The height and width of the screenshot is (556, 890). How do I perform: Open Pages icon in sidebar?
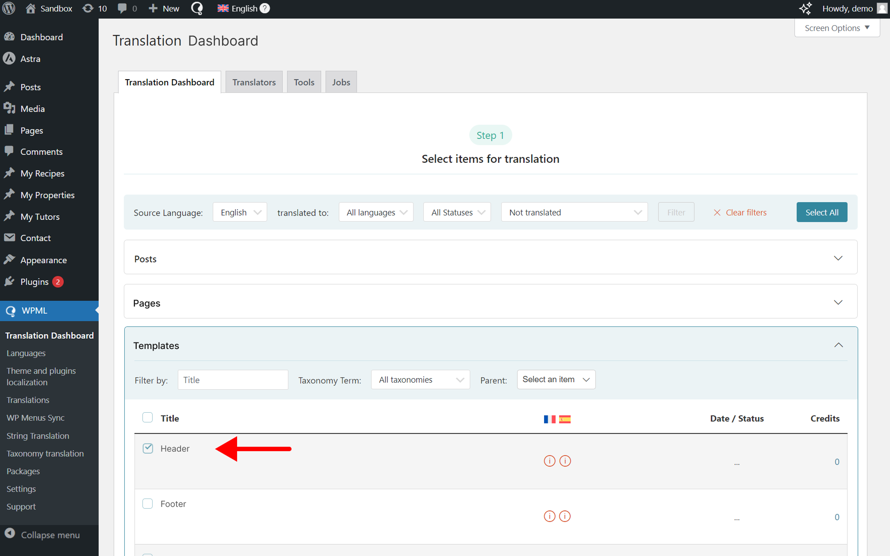coord(9,130)
